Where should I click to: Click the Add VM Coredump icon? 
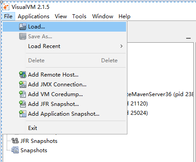point(23,94)
